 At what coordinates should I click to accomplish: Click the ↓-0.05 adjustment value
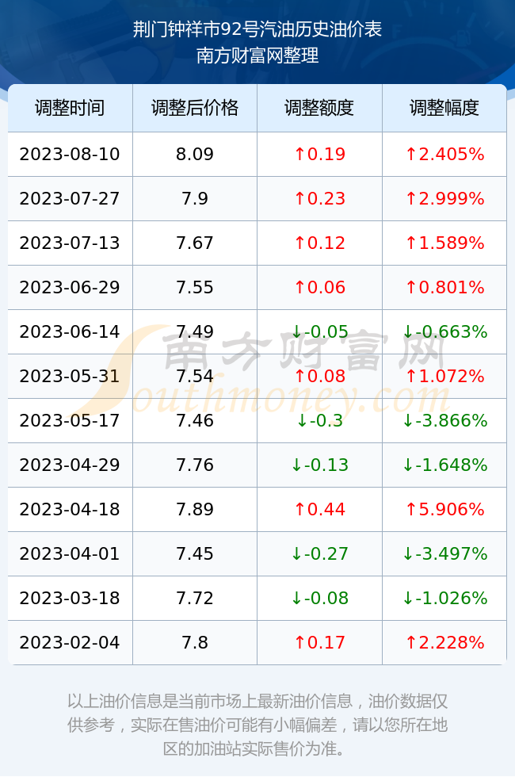pos(319,331)
